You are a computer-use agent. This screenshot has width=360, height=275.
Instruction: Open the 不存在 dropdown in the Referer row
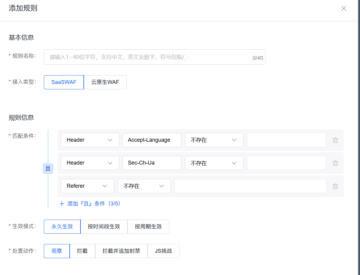click(x=144, y=186)
